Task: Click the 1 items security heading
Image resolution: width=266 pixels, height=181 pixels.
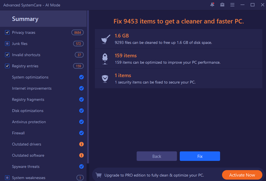Action: 123,75
